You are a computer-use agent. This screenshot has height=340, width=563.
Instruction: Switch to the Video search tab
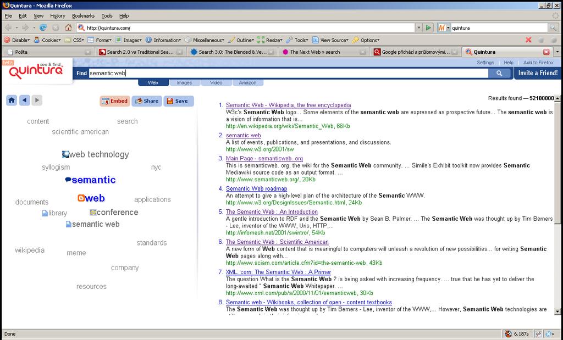[216, 83]
